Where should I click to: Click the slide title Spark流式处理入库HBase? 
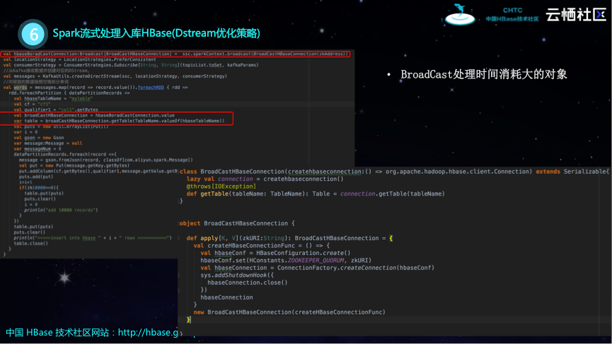click(x=156, y=33)
